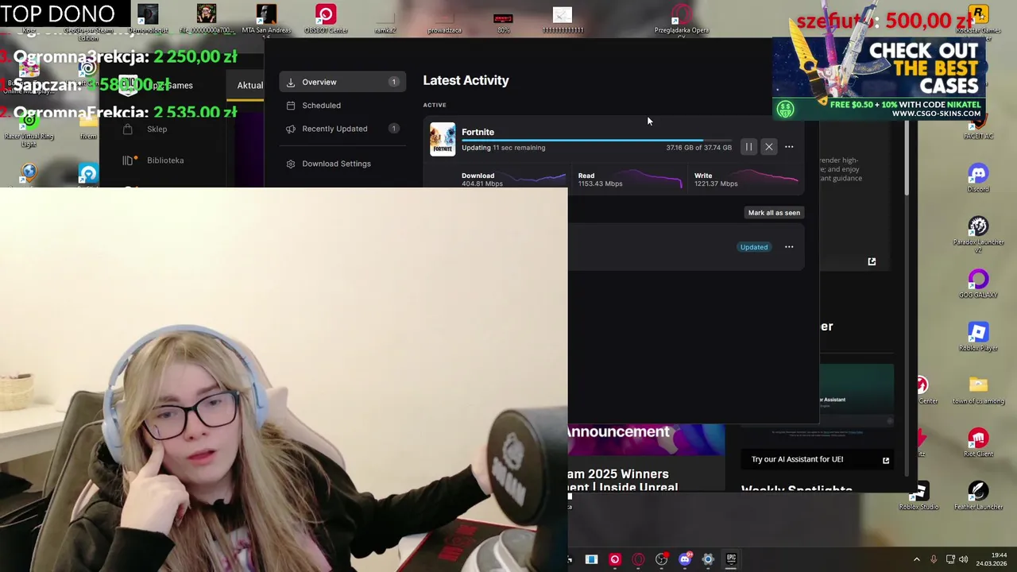The width and height of the screenshot is (1017, 572).
Task: Click the microphone system tray icon
Action: pyautogui.click(x=934, y=559)
